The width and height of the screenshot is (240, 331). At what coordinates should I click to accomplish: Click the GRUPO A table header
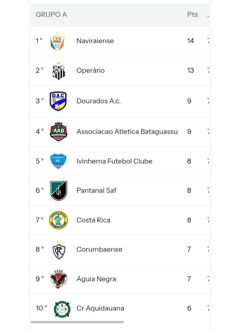(x=51, y=15)
